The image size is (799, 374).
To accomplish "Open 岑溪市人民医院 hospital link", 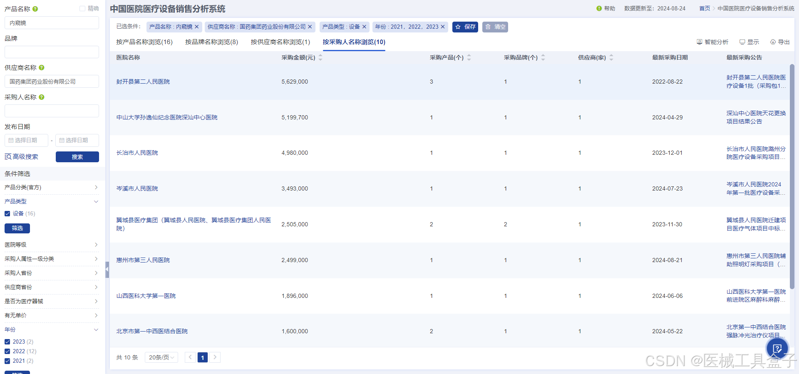I will (x=137, y=188).
